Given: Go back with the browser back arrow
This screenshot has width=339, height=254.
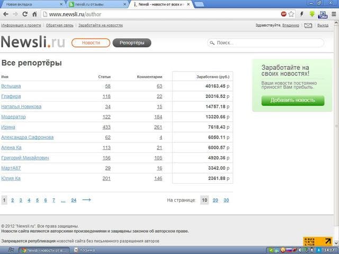Looking at the screenshot, I should point(6,14).
